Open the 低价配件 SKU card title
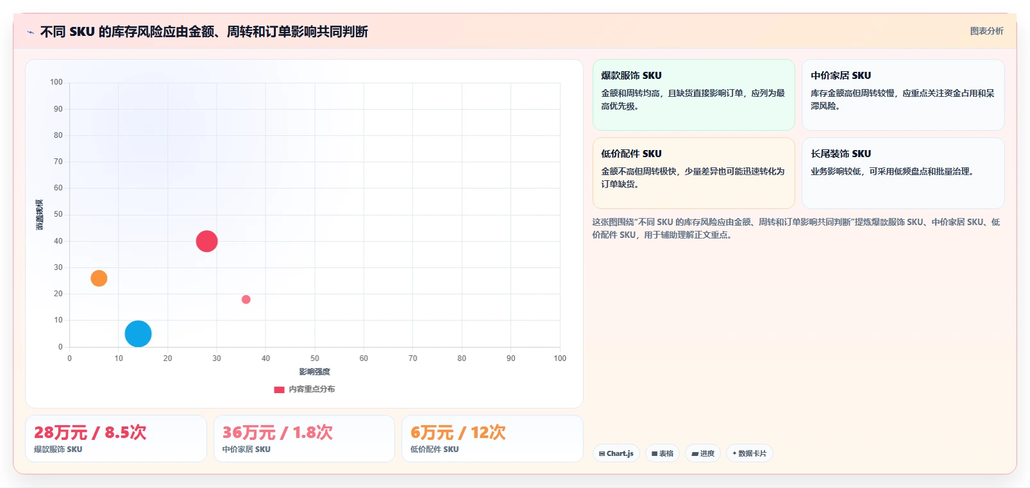Image resolution: width=1030 pixels, height=488 pixels. pyautogui.click(x=631, y=154)
